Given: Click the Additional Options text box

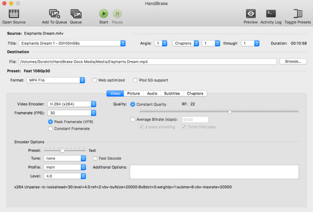Looking at the screenshot, I should [x=214, y=172].
